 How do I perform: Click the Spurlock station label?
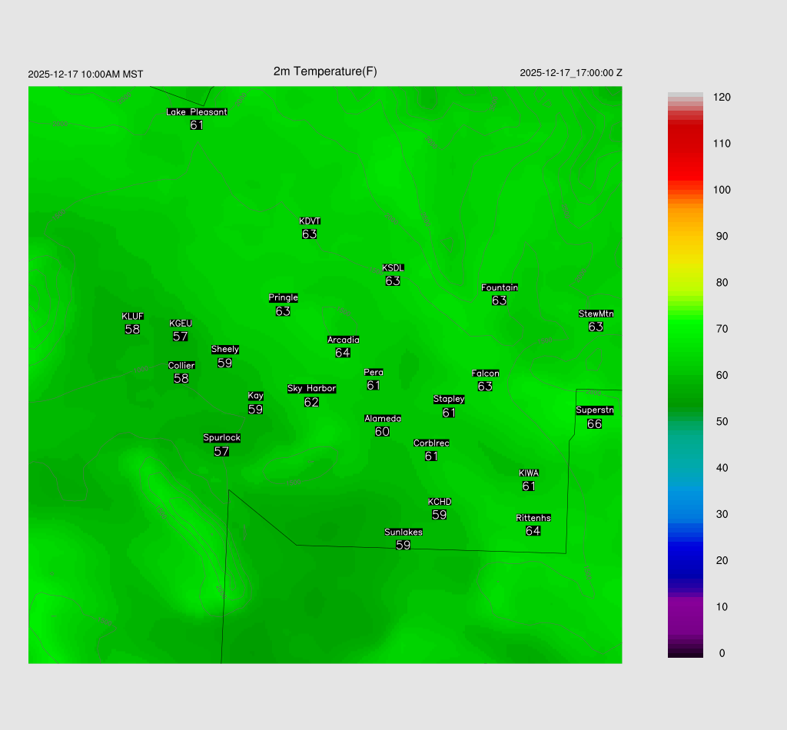pos(221,438)
